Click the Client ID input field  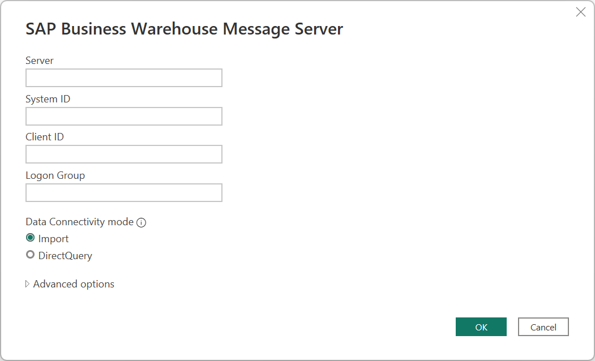tap(123, 154)
